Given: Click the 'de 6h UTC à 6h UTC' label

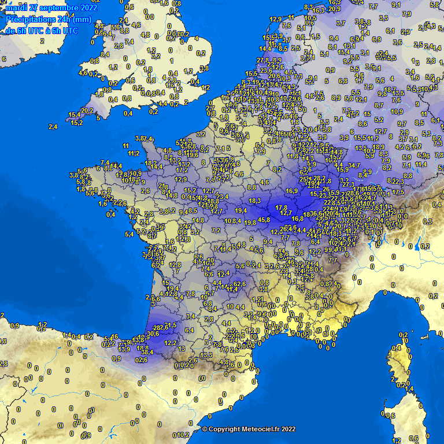Looking at the screenshot, I should 42,31.
